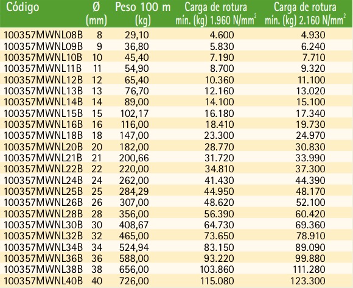The height and width of the screenshot is (288, 353).
Task: Click the breaking load value 123.300
Action: pyautogui.click(x=308, y=281)
